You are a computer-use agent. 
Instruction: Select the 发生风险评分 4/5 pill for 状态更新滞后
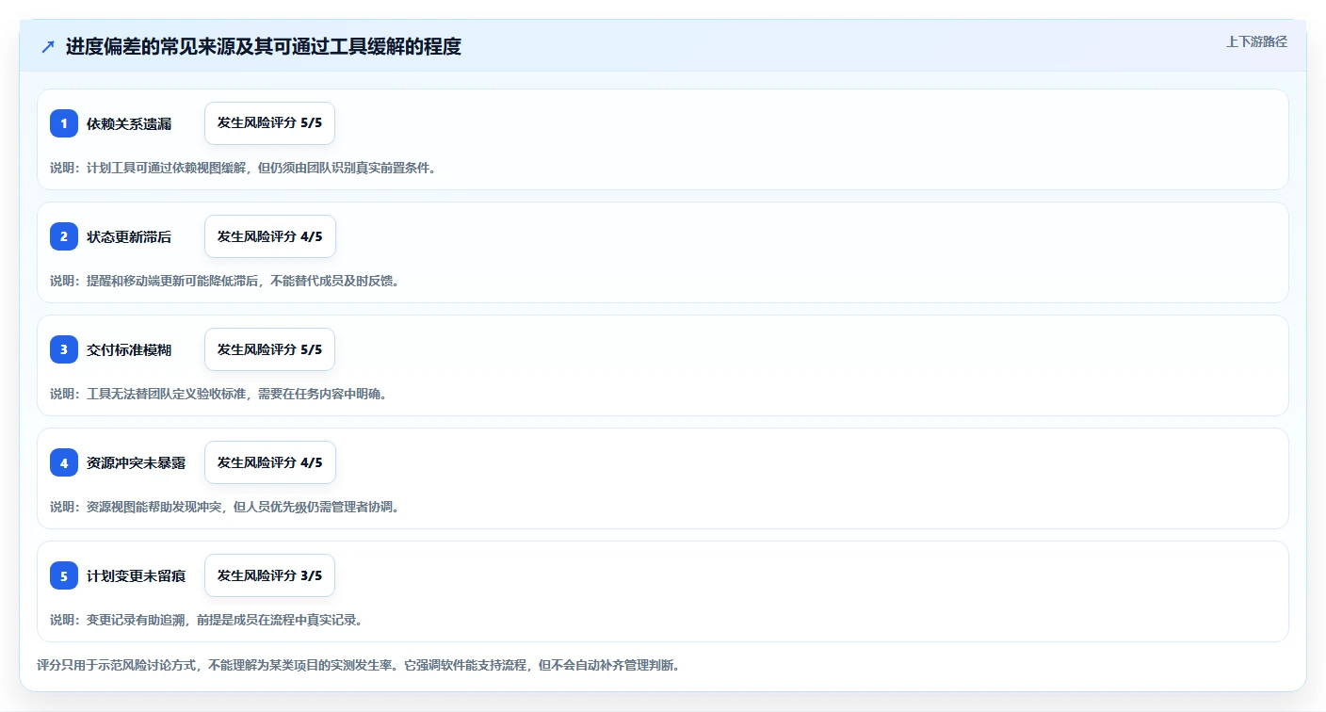pos(269,236)
